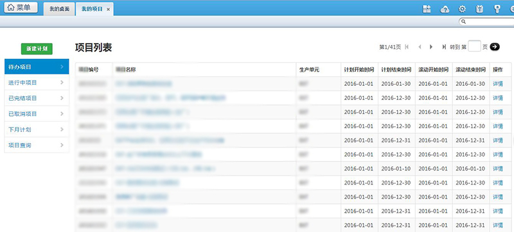Select the 我的项目 tab
The height and width of the screenshot is (232, 514).
(92, 9)
